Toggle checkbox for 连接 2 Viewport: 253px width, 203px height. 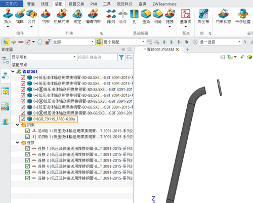coord(27,154)
